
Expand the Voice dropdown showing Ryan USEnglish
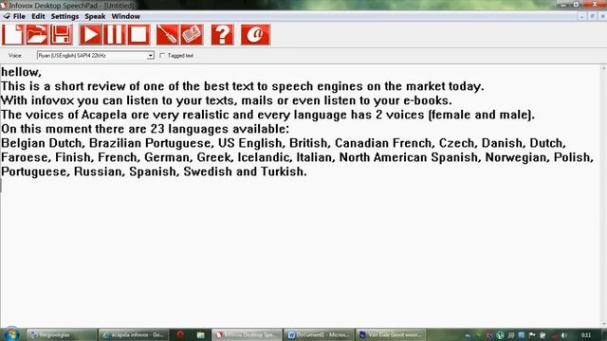coord(150,56)
